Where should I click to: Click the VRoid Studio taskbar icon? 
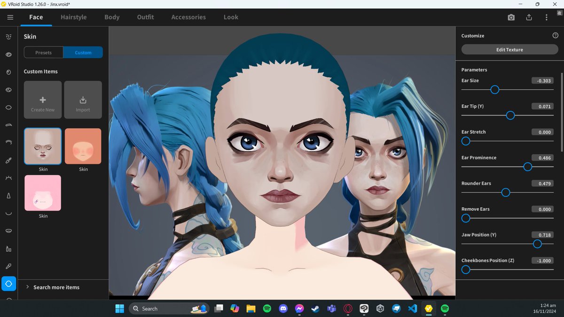(429, 309)
